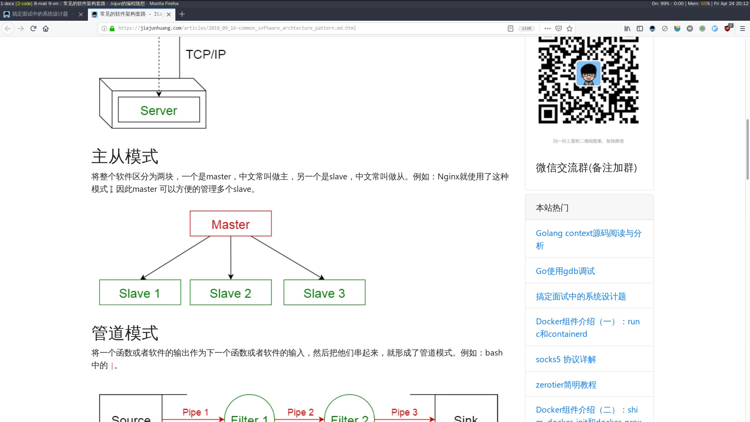750x422 pixels.
Task: Click the vertical page scrollbar thumb
Action: [747, 149]
